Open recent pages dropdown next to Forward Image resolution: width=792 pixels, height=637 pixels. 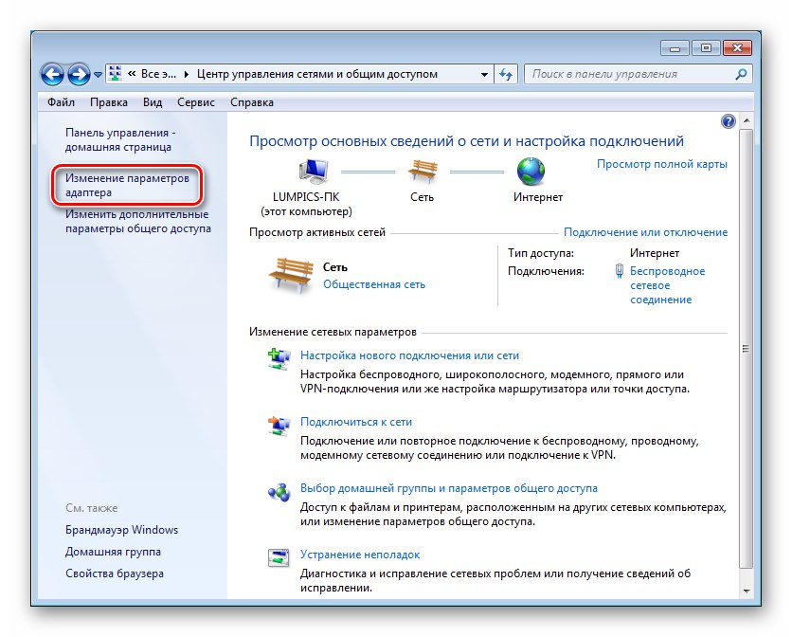(x=98, y=75)
